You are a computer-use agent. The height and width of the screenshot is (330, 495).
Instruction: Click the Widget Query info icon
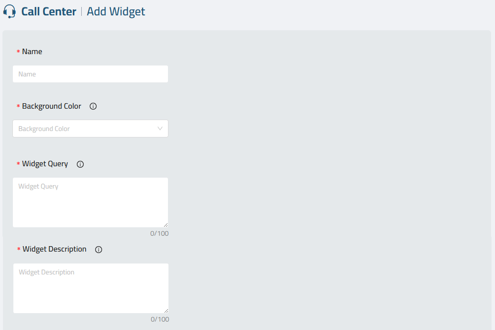tap(80, 164)
